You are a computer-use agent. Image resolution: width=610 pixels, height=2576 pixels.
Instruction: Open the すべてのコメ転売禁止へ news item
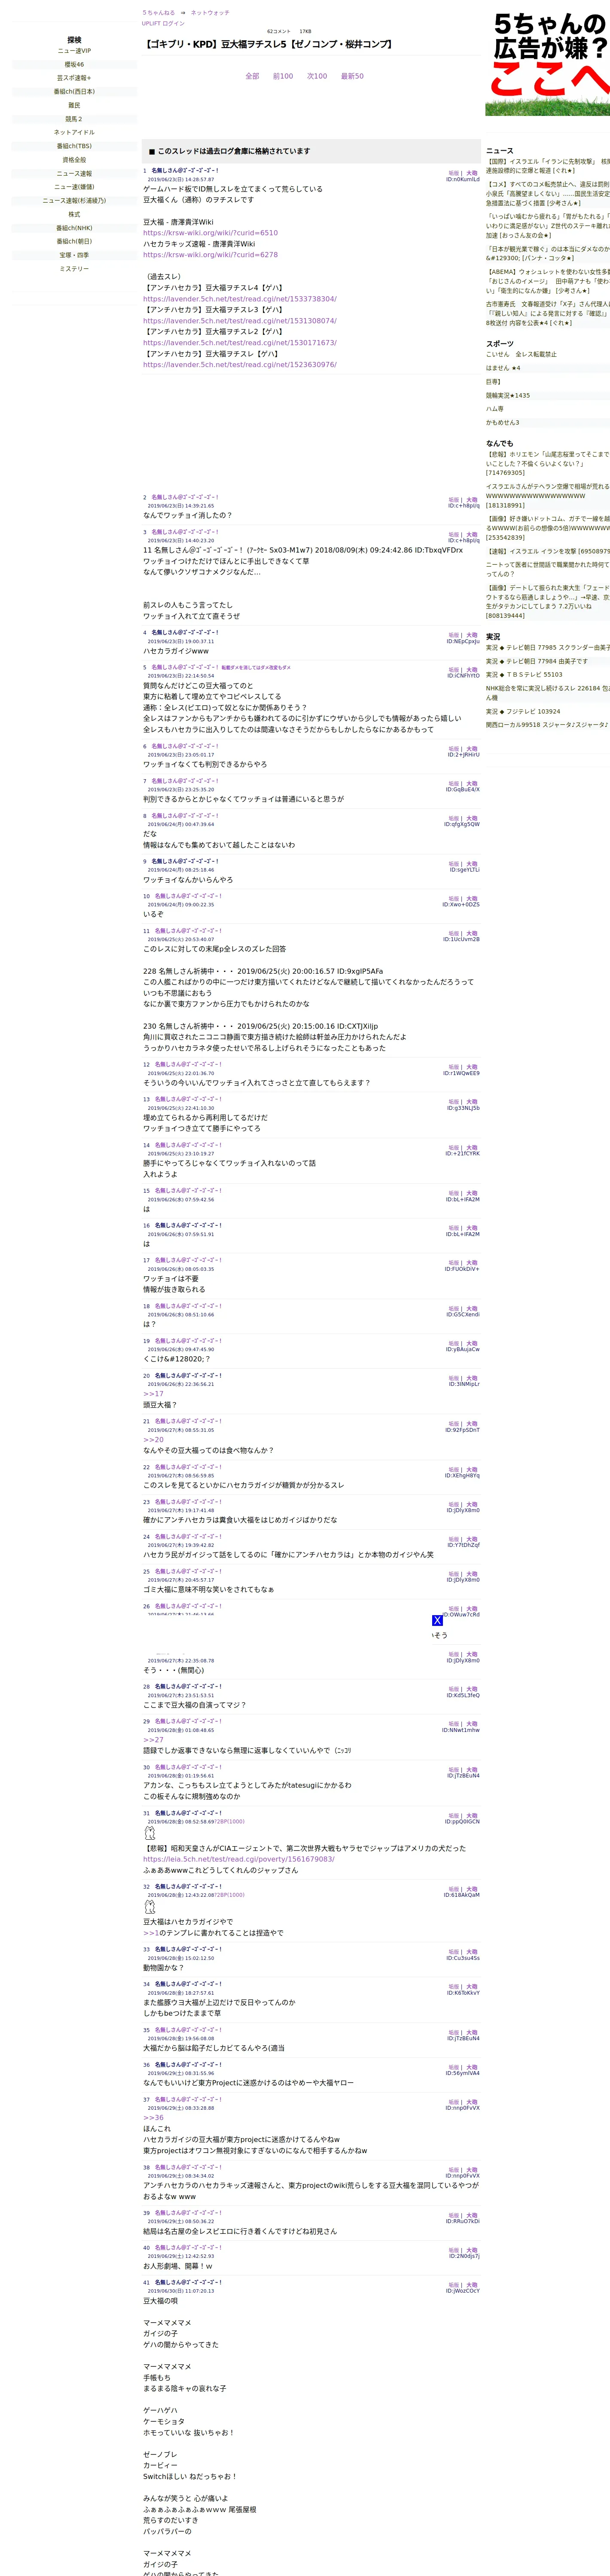548,194
